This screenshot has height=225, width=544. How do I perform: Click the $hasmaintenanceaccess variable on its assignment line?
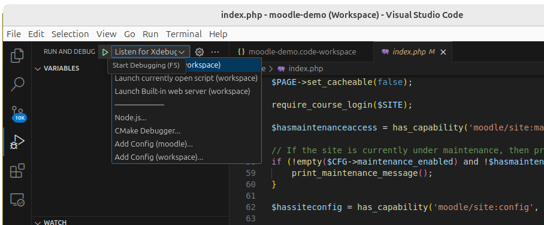[x=324, y=127]
